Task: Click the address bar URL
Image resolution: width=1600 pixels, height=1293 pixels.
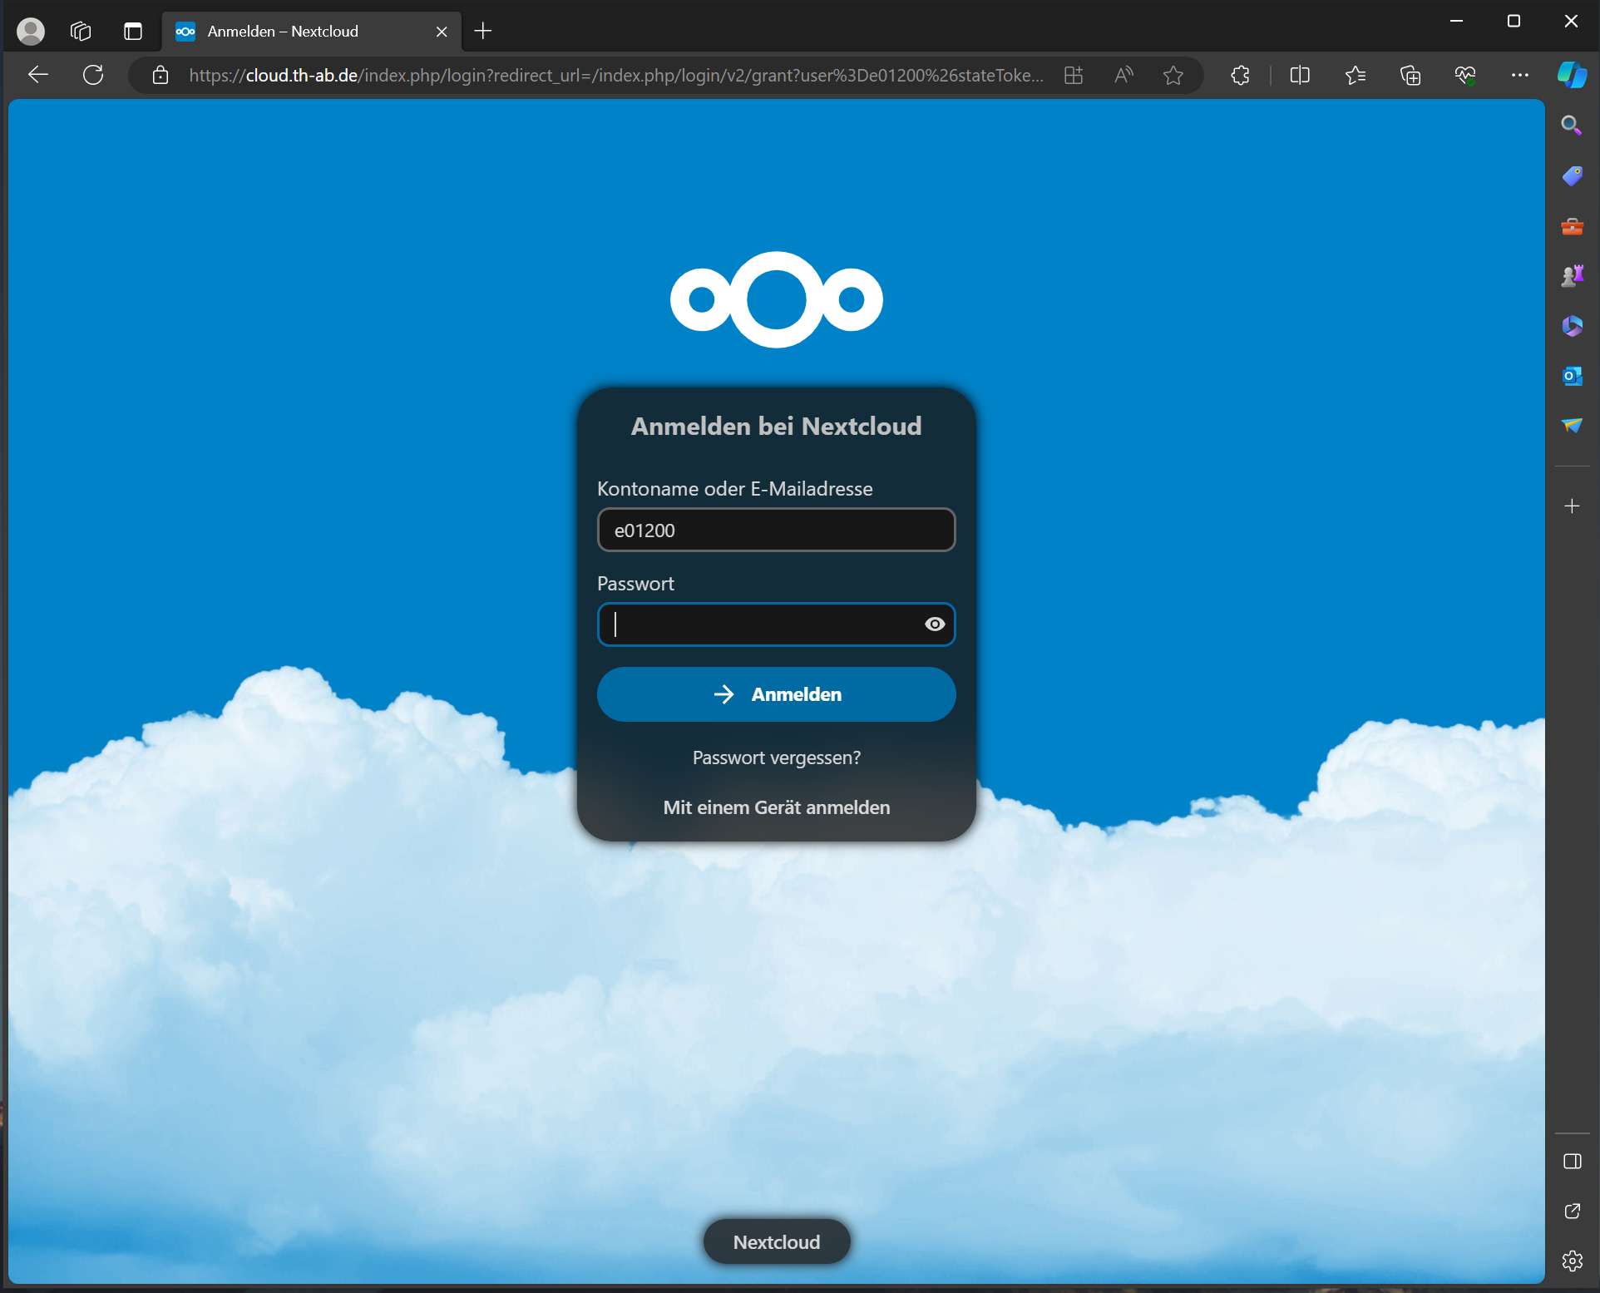Action: click(x=615, y=76)
